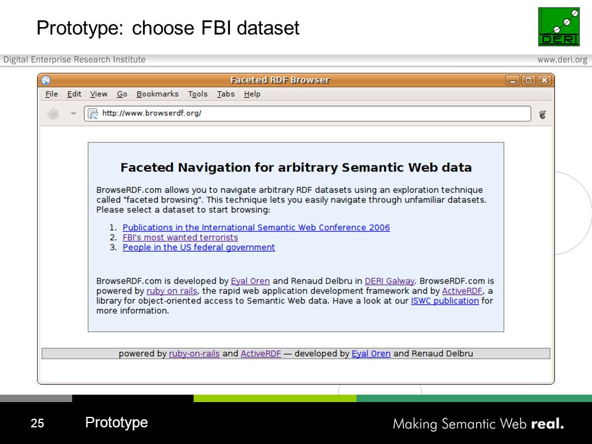Open the Help menu
This screenshot has width=592, height=444.
click(252, 94)
